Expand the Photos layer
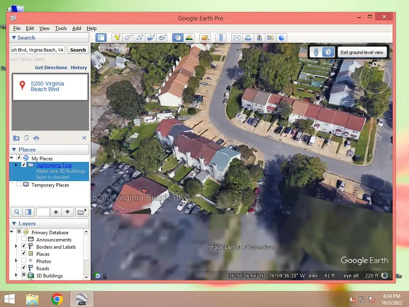Screen dimensions: 409x307 pyautogui.click(x=16, y=261)
